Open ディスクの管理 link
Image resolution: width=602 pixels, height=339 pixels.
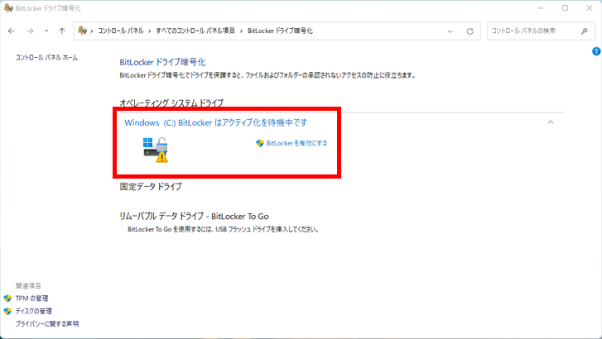pos(34,311)
